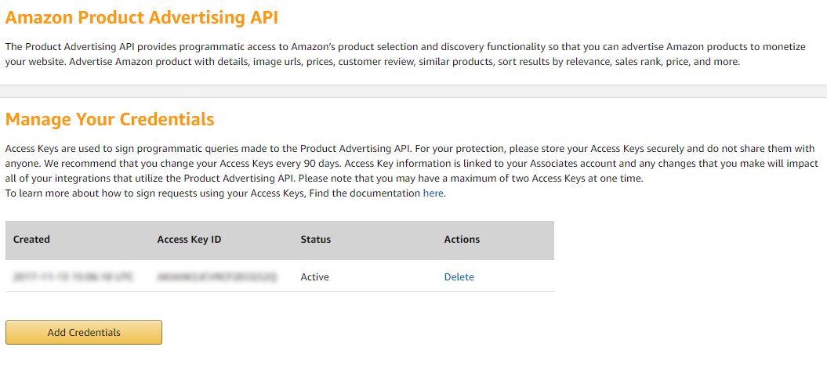Click the gray divider bar between sections
Viewport: 827px width, 372px height.
(x=414, y=91)
